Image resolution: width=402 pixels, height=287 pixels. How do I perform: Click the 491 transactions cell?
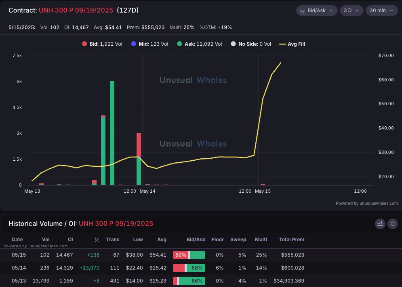pos(115,281)
